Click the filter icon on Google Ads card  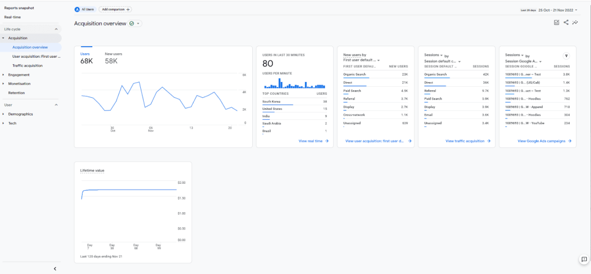coord(566,56)
